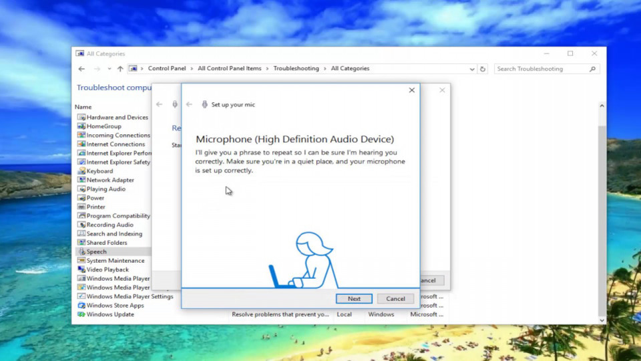The width and height of the screenshot is (641, 361).
Task: Click the search magnifier icon
Action: (x=592, y=69)
